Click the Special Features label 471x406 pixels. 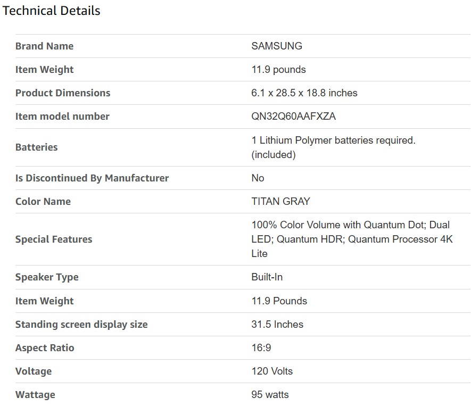54,239
